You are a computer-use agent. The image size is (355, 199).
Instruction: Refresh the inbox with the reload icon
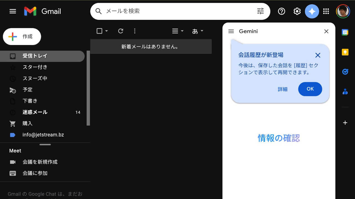[120, 31]
